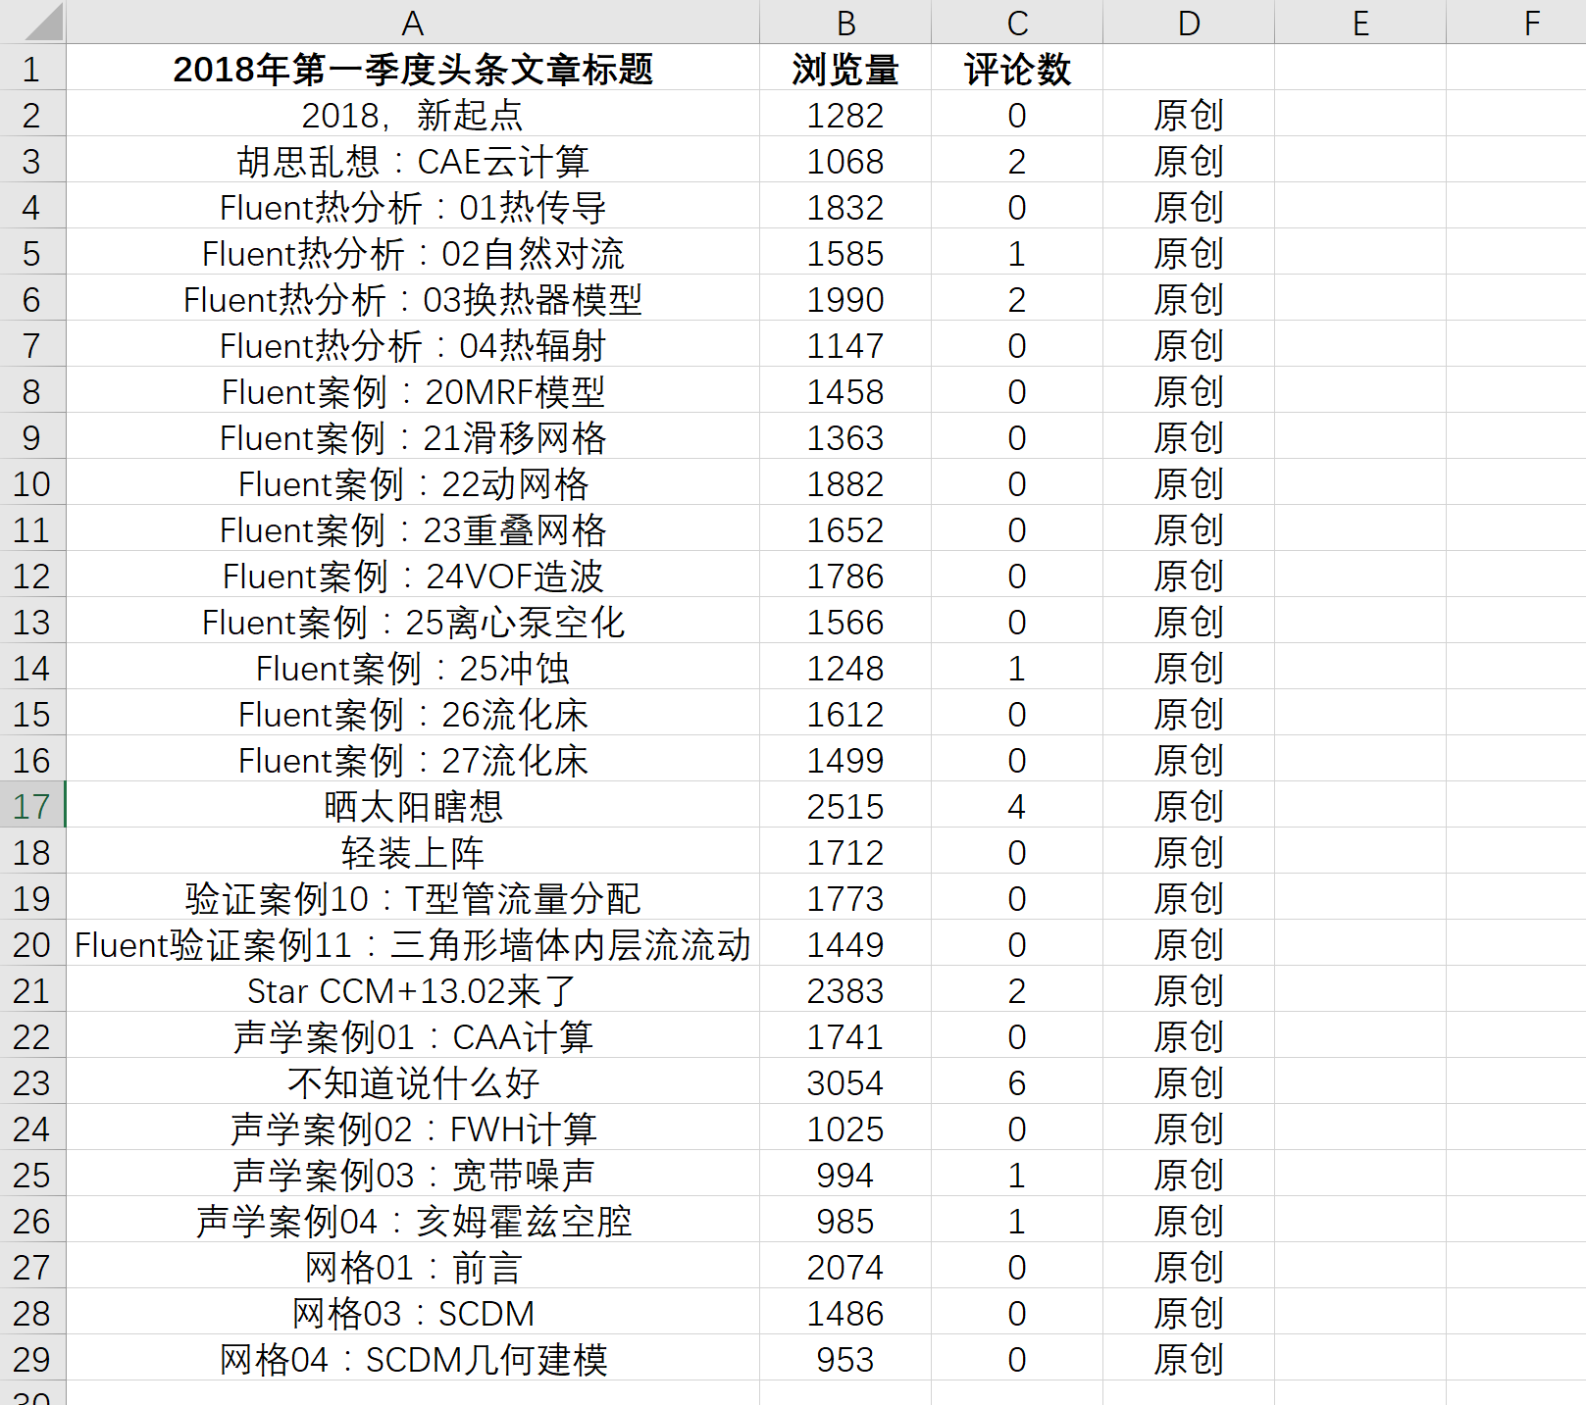This screenshot has height=1405, width=1586.
Task: Select column E header
Action: [1360, 22]
